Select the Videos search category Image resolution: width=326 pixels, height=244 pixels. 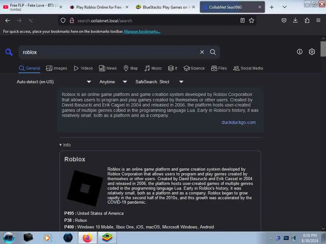coord(83,68)
